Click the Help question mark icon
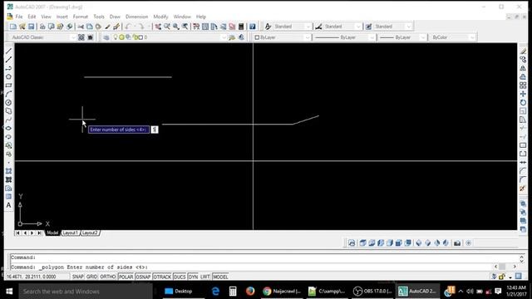Viewport: 532px width, 299px height. coord(253,27)
